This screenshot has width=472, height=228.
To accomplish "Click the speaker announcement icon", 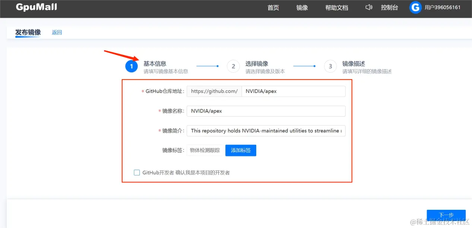I will coord(369,7).
